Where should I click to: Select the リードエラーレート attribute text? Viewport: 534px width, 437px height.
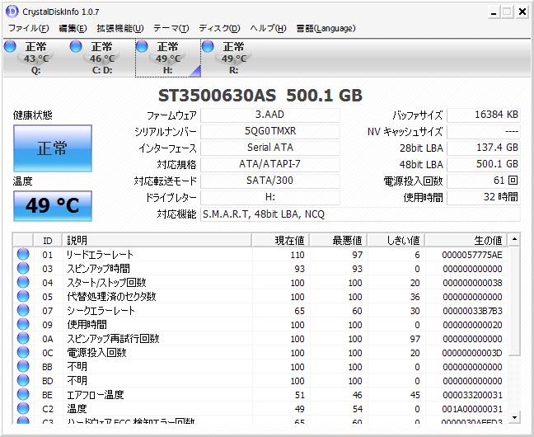[100, 255]
